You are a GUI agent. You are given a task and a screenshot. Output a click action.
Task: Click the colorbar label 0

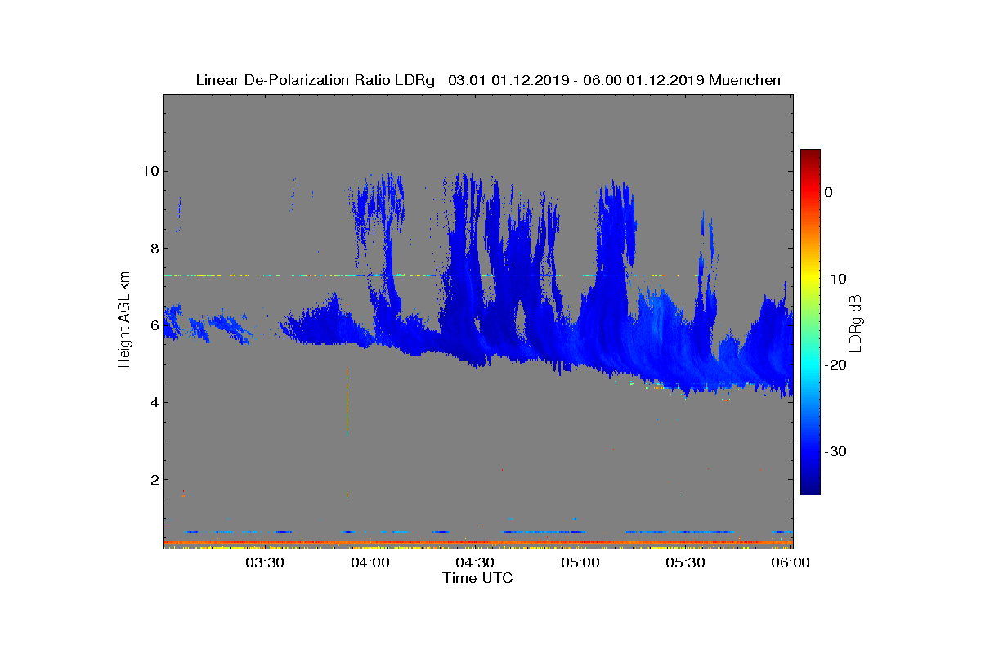pyautogui.click(x=829, y=192)
